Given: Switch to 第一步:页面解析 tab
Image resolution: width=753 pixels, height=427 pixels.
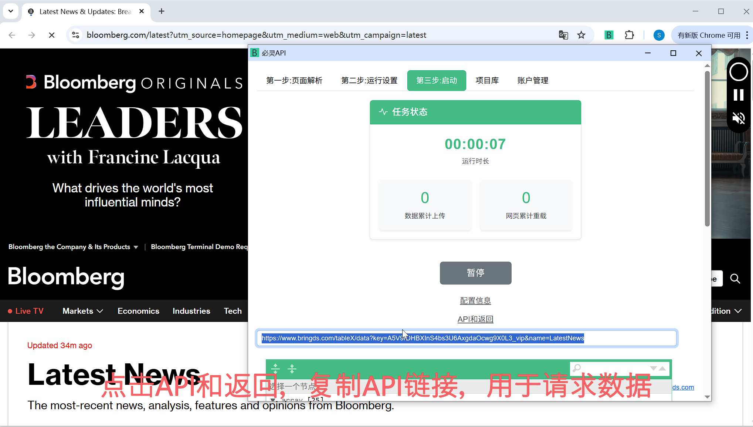Looking at the screenshot, I should click(294, 80).
